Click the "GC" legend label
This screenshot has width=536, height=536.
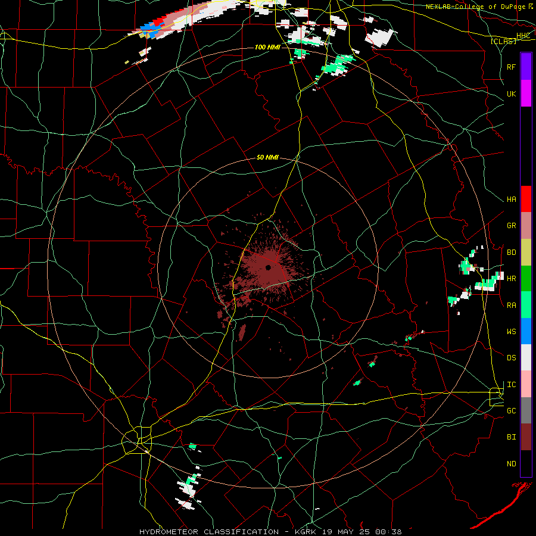pyautogui.click(x=511, y=411)
